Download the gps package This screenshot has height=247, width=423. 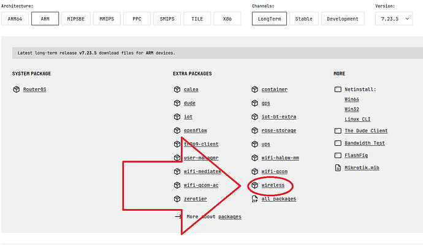pyautogui.click(x=265, y=104)
